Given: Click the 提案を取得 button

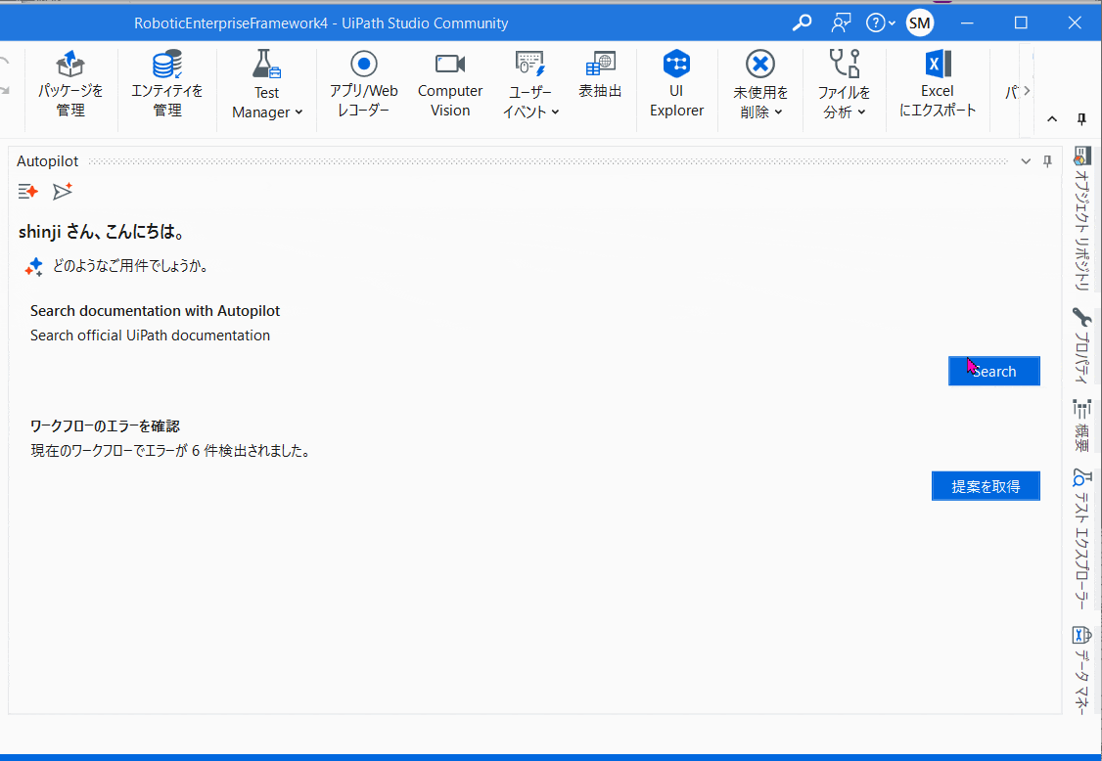Looking at the screenshot, I should click(x=986, y=486).
